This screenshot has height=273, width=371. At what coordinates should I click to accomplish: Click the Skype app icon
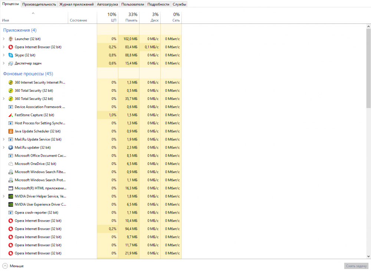pyautogui.click(x=11, y=55)
